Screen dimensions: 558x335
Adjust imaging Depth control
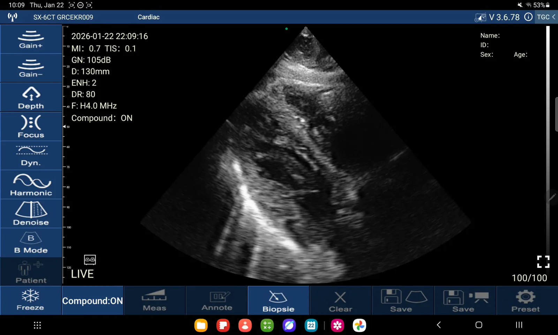(31, 97)
